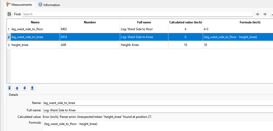Move measurement to top of list
Screen dimensions: 273x131
pyautogui.click(x=9, y=88)
